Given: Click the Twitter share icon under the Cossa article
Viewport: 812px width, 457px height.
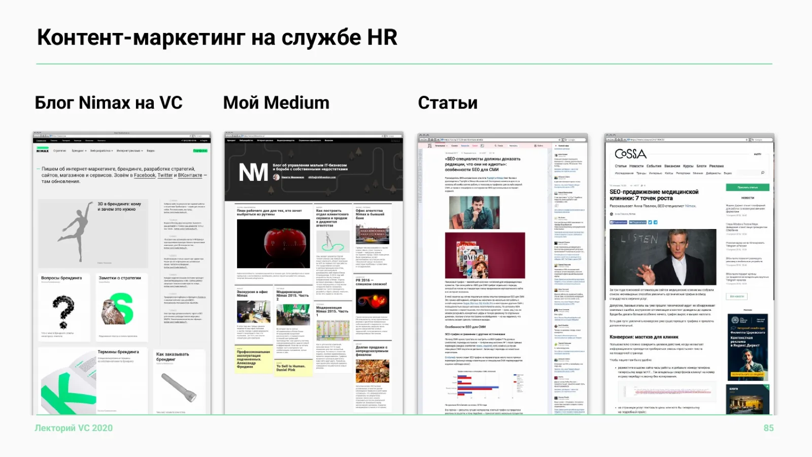Looking at the screenshot, I should click(x=650, y=222).
